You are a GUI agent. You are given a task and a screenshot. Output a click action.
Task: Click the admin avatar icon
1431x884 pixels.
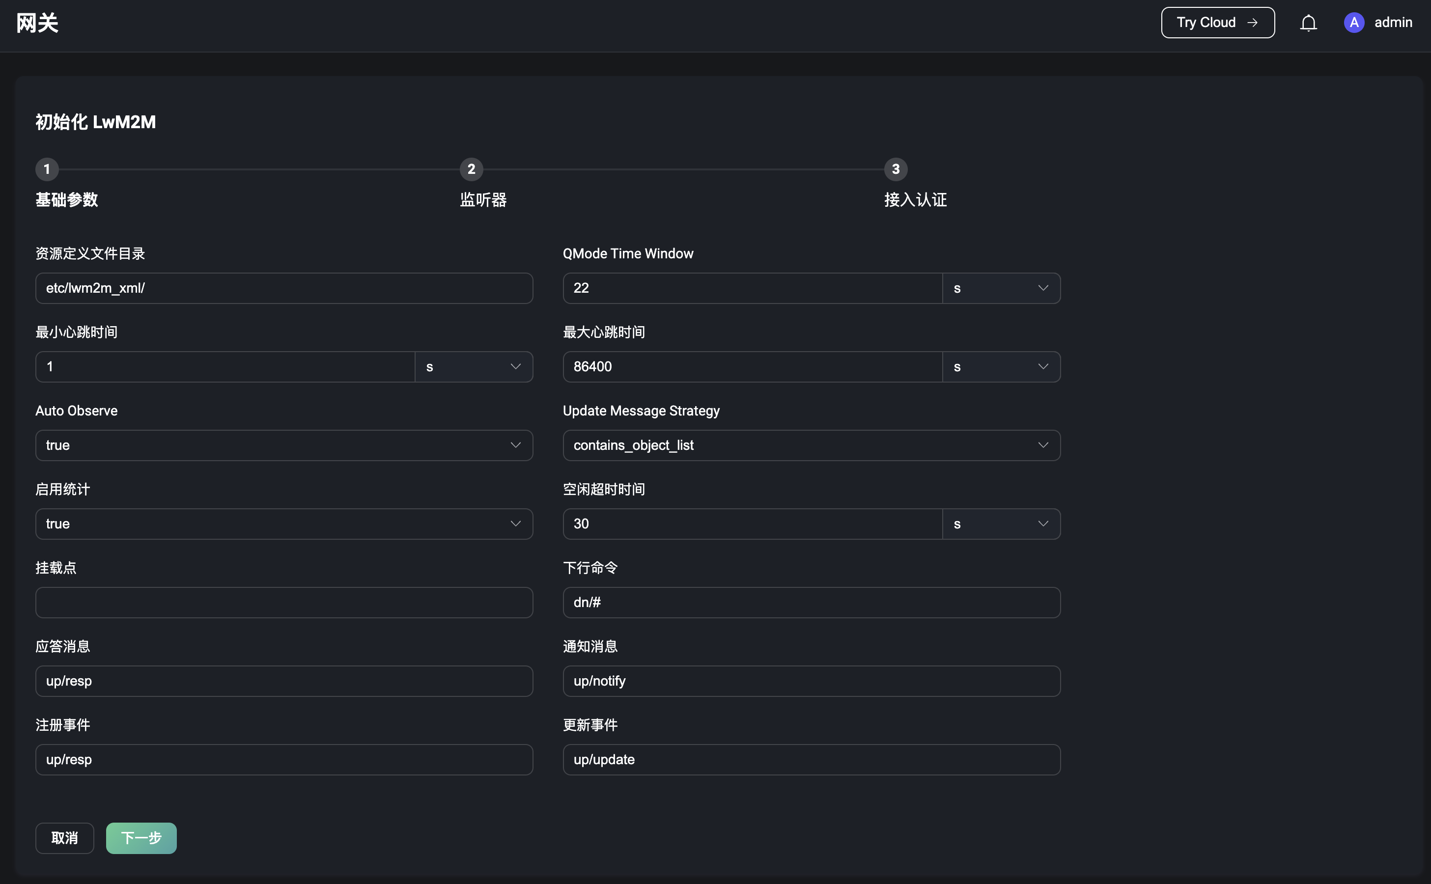tap(1355, 22)
